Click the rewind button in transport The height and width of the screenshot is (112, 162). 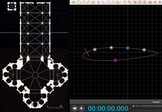(75, 108)
